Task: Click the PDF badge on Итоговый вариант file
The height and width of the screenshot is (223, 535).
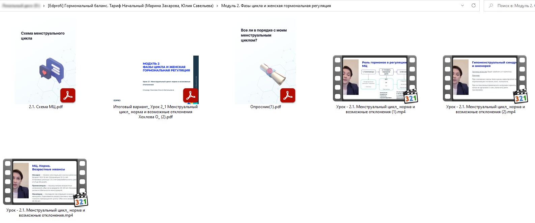Action: 191,96
